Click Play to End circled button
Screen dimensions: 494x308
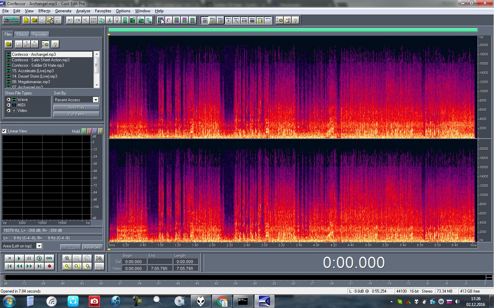tap(39, 258)
